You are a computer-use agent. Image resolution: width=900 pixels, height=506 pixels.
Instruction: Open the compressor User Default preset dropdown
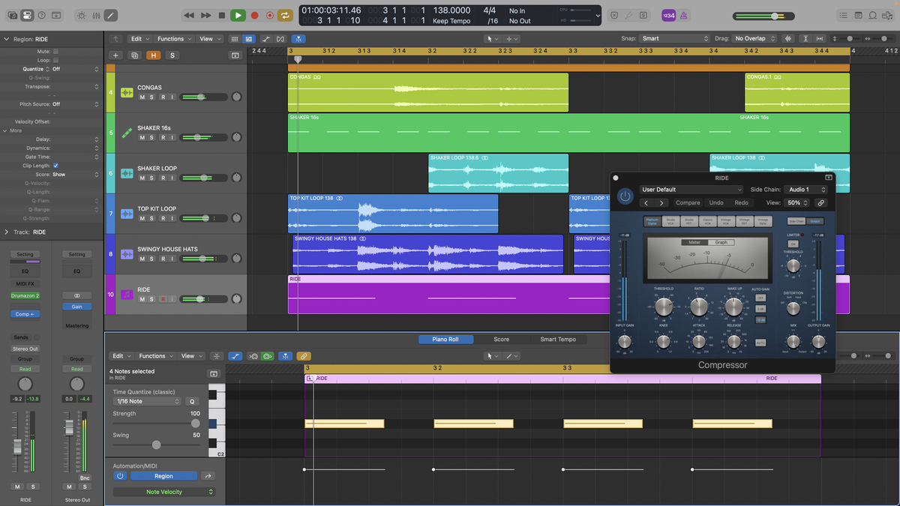click(691, 190)
